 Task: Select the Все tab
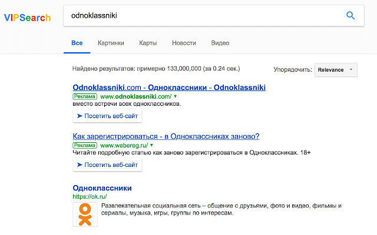(x=77, y=43)
